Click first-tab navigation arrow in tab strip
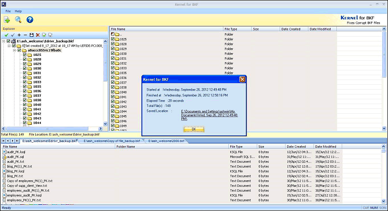Image resolution: width=388 pixels, height=211 pixels. tap(3, 141)
